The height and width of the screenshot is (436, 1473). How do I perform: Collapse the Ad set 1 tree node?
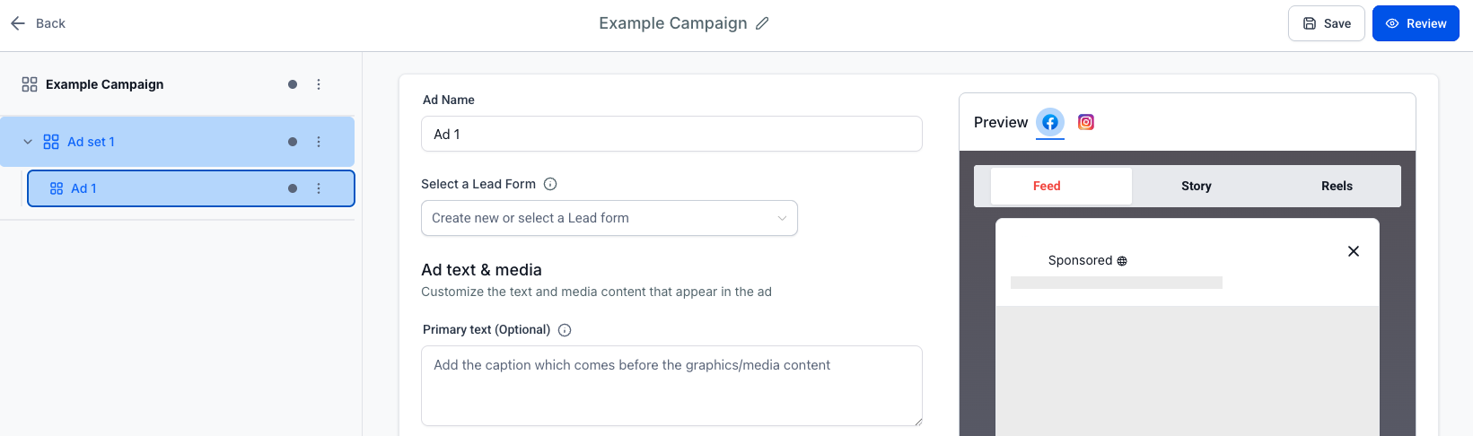28,142
